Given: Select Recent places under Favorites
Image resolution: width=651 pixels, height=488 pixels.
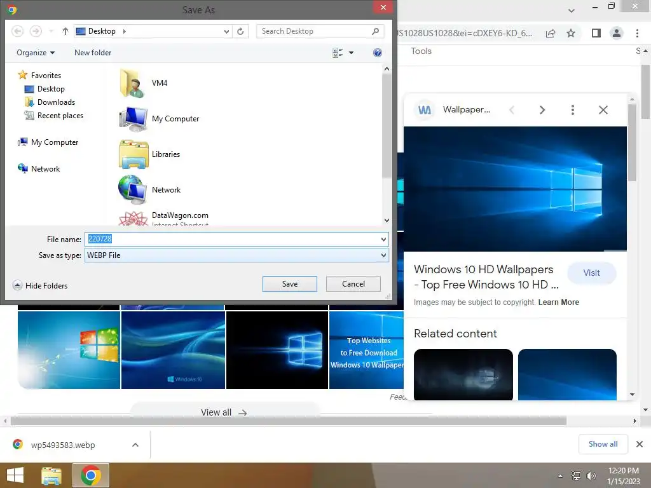Looking at the screenshot, I should tap(54, 116).
